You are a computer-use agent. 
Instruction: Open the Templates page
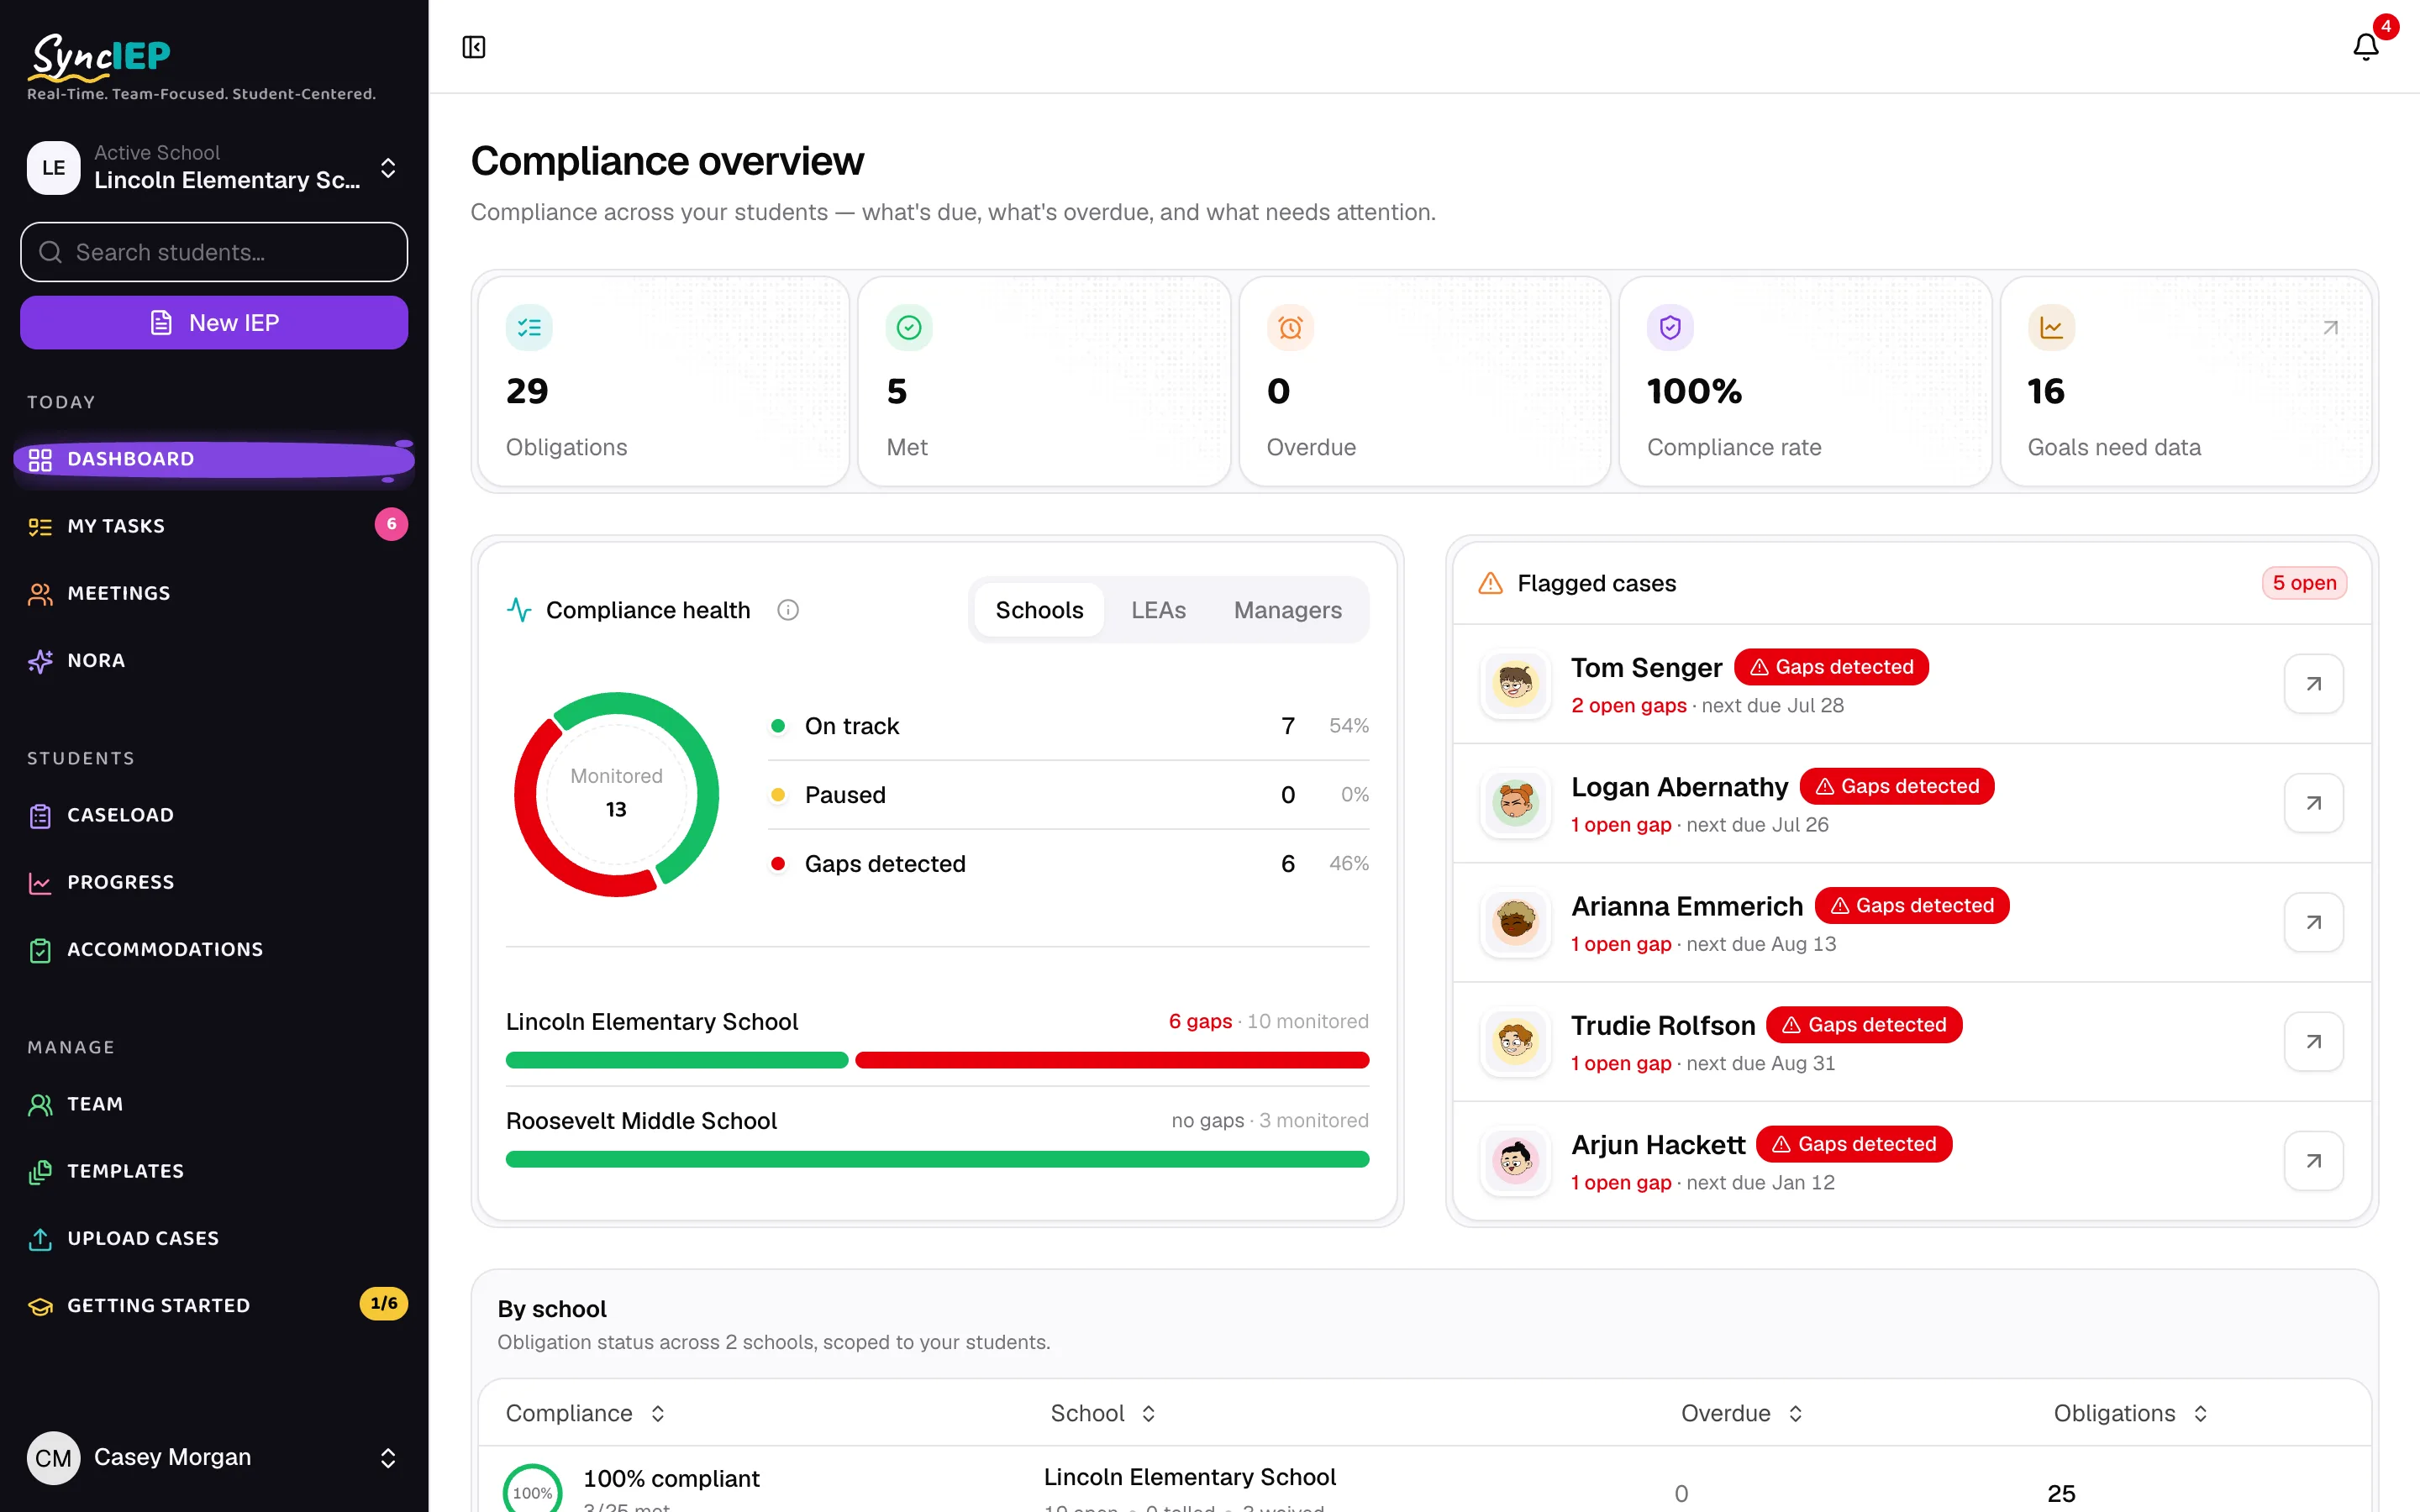tap(214, 1171)
